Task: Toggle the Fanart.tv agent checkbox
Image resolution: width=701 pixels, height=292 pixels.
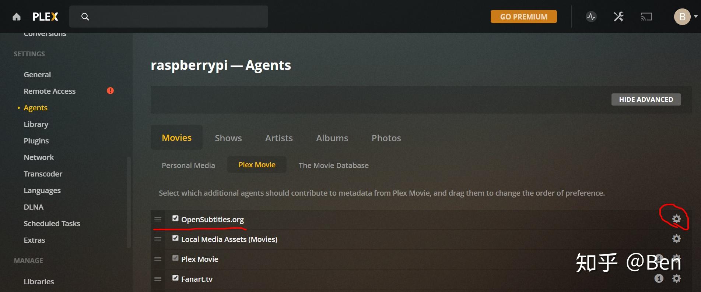Action: (x=175, y=278)
